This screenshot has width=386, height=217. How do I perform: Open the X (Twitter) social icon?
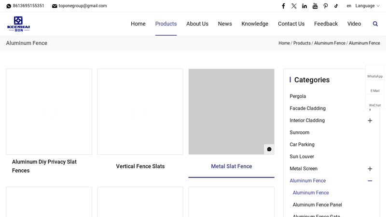click(294, 6)
